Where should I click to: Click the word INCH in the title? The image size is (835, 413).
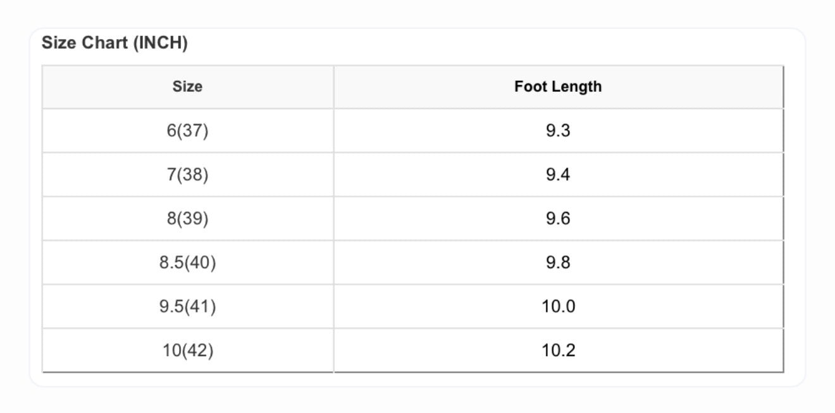(x=161, y=44)
